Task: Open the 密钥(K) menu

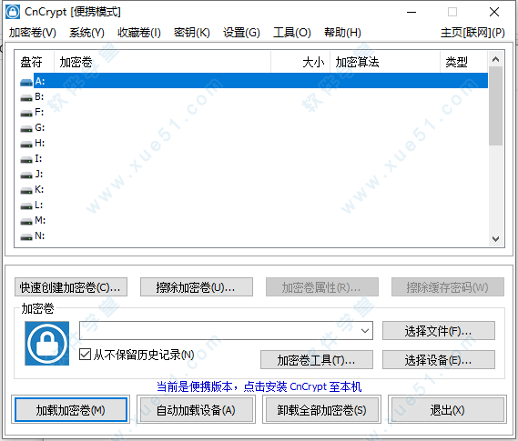Action: [191, 33]
